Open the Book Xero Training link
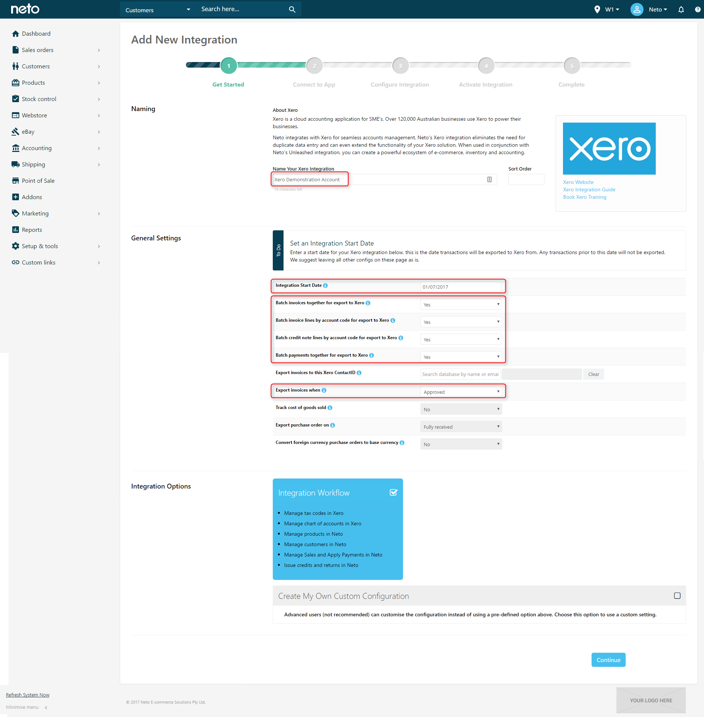 tap(585, 197)
